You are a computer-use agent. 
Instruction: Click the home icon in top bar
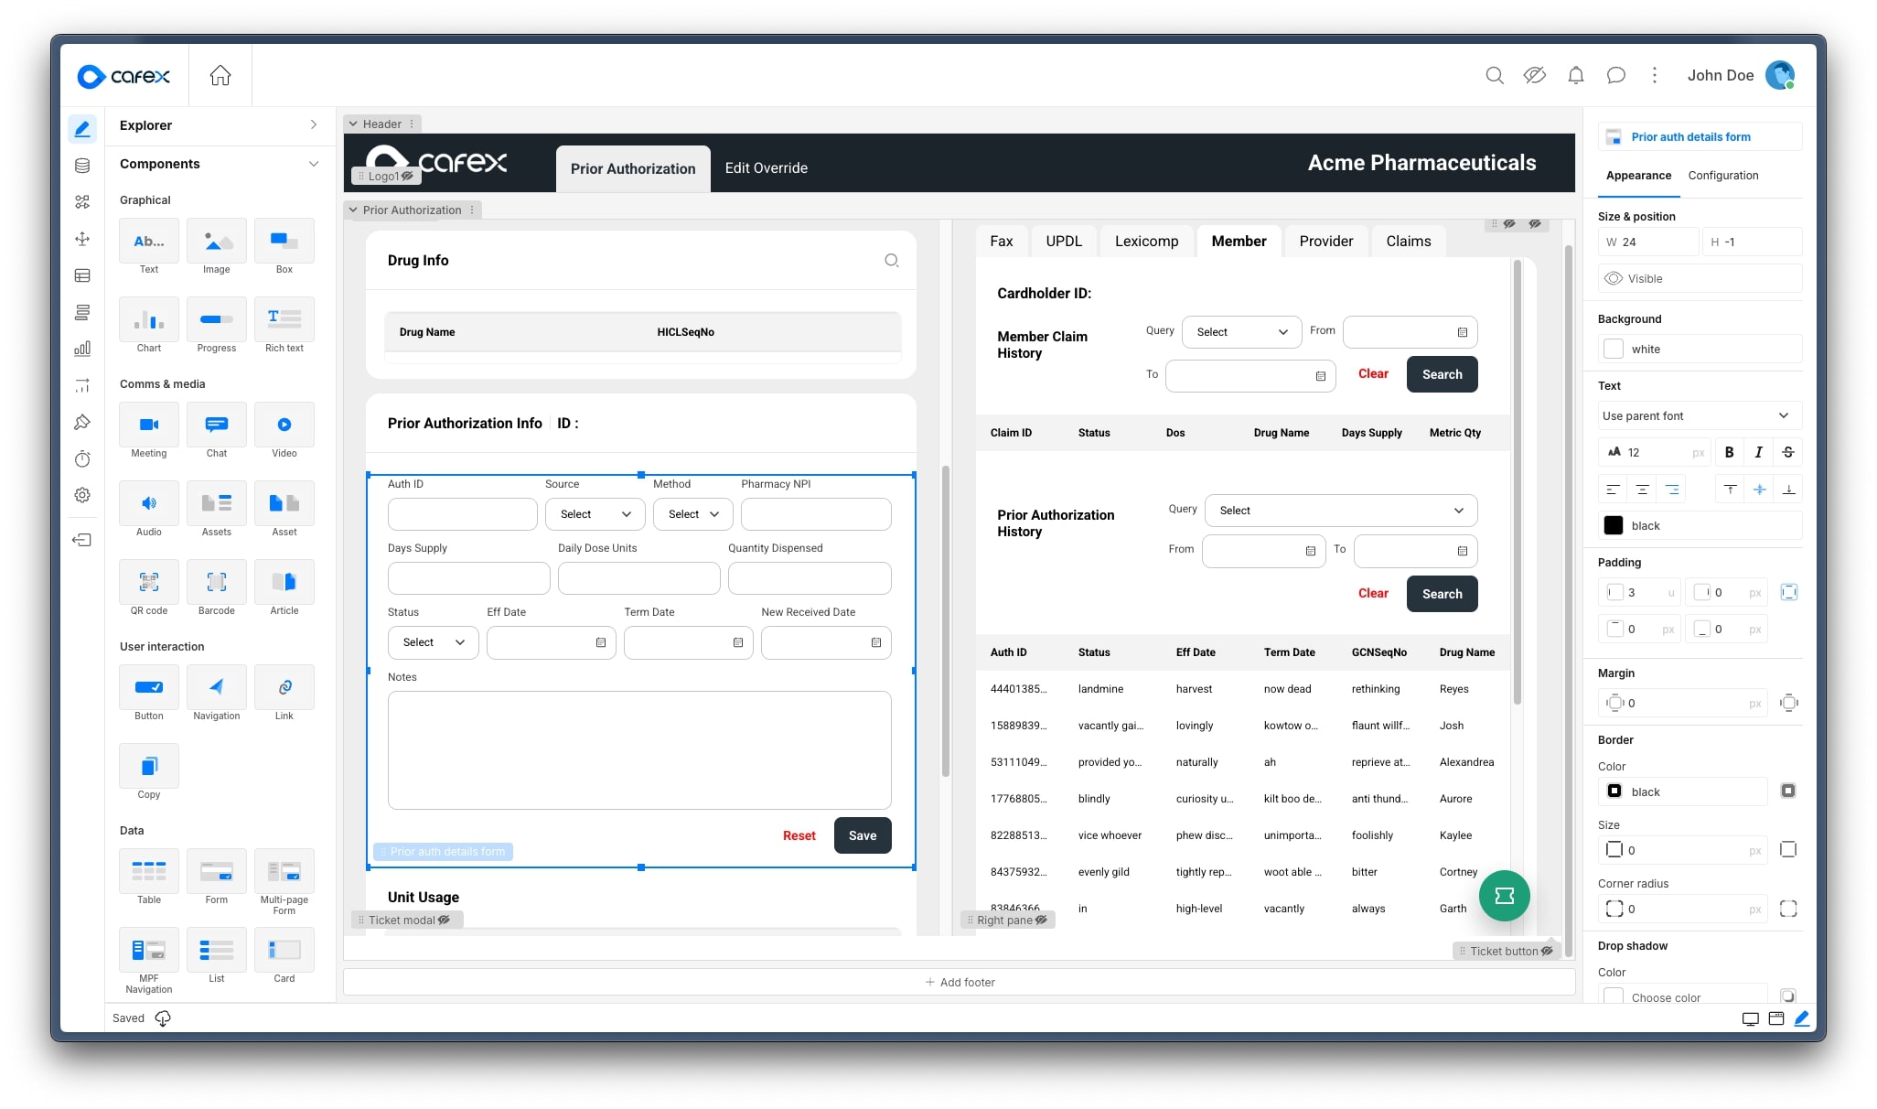220,75
